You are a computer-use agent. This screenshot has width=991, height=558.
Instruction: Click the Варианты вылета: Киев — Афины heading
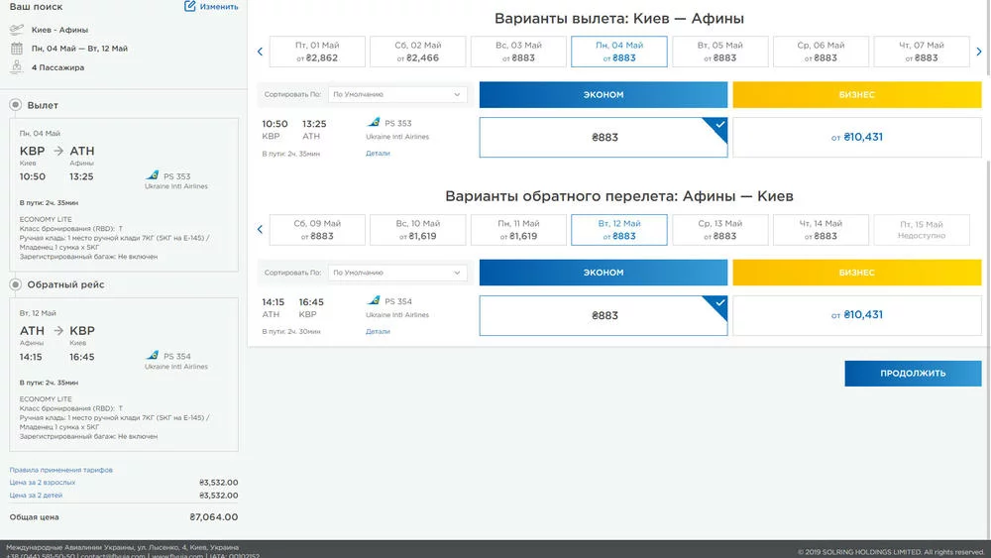(x=618, y=18)
